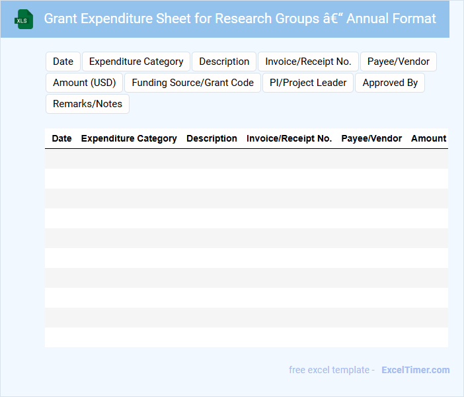Click the PI/Project Leader tag
The width and height of the screenshot is (464, 397).
(308, 83)
